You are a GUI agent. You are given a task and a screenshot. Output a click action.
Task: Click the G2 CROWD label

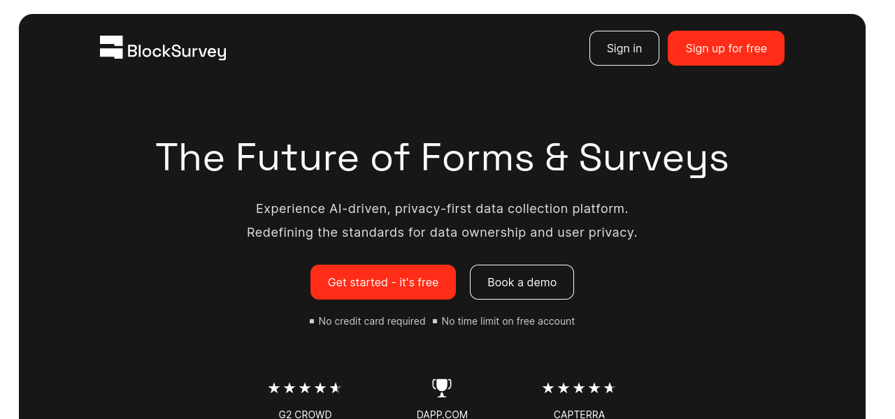[x=305, y=414]
